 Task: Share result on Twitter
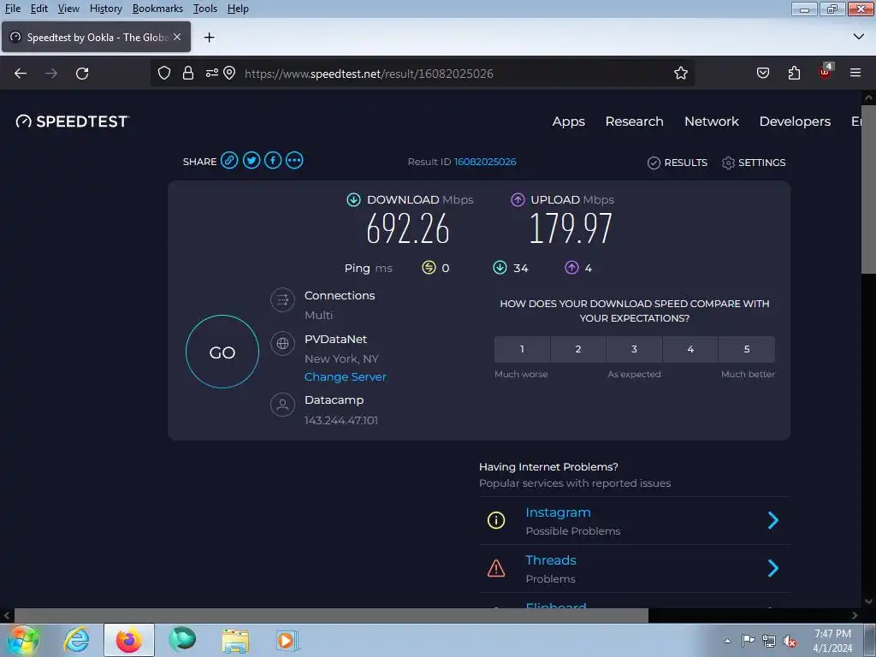pyautogui.click(x=251, y=161)
